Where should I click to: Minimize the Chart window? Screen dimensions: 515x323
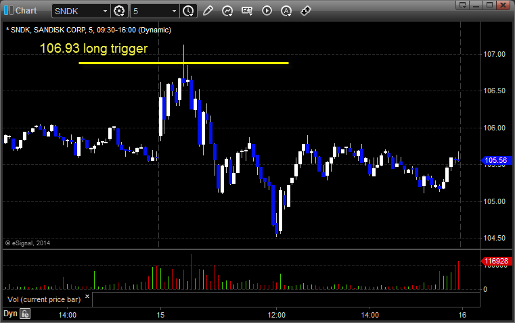coord(476,5)
